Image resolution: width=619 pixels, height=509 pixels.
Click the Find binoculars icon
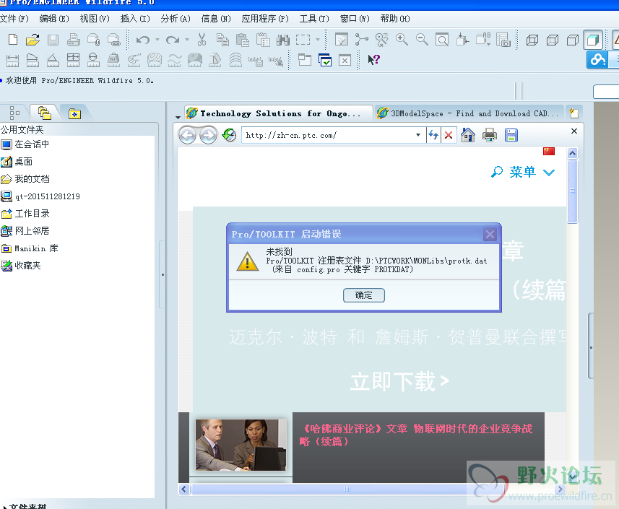282,40
